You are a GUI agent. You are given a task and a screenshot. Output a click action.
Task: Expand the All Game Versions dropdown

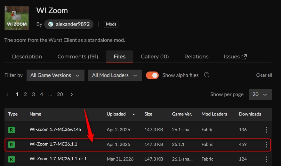click(55, 75)
